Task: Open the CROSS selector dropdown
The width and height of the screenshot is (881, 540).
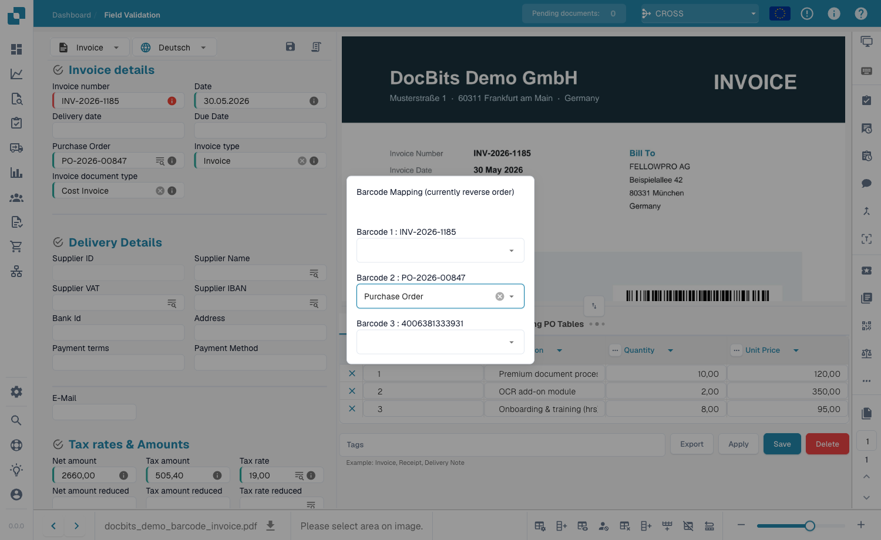Action: (700, 14)
